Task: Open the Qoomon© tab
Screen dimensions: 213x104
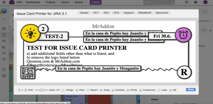Action: click(162, 13)
